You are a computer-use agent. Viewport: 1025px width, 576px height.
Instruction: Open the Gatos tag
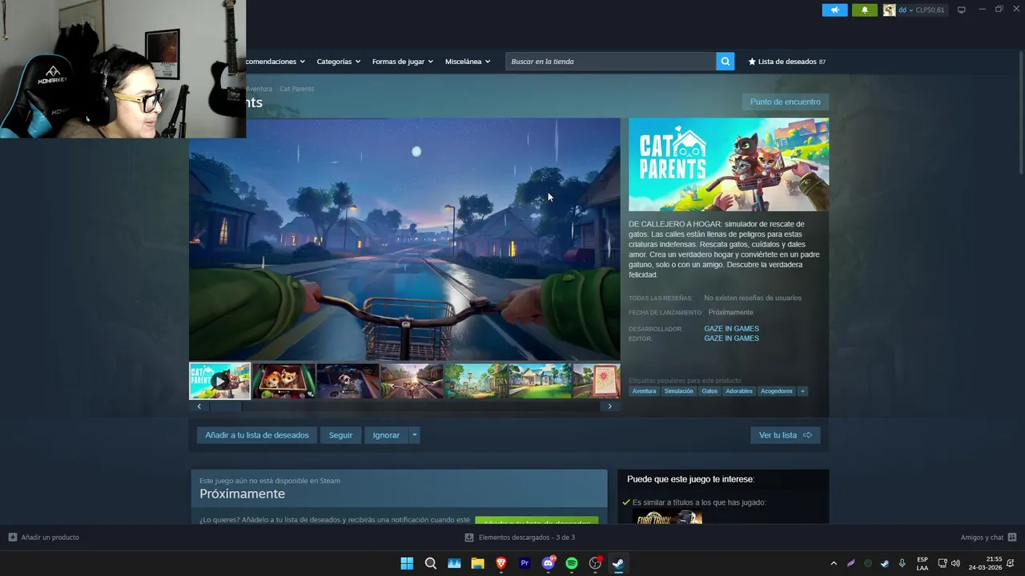[x=709, y=391]
